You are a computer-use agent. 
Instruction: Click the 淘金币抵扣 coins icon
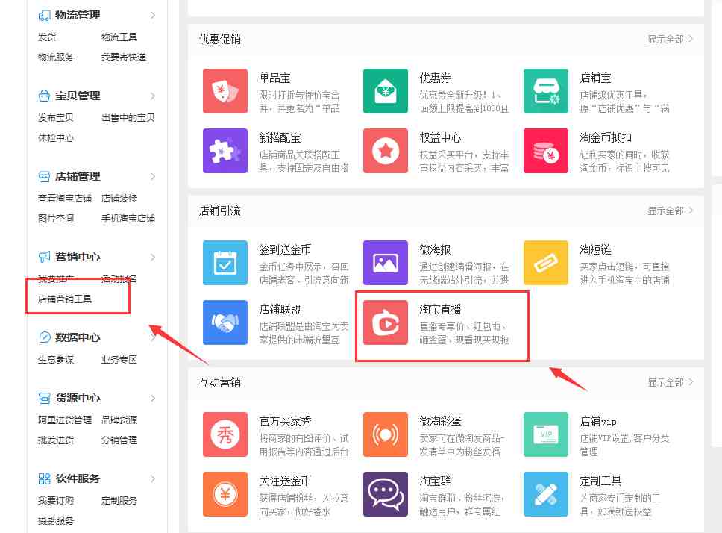tap(546, 151)
